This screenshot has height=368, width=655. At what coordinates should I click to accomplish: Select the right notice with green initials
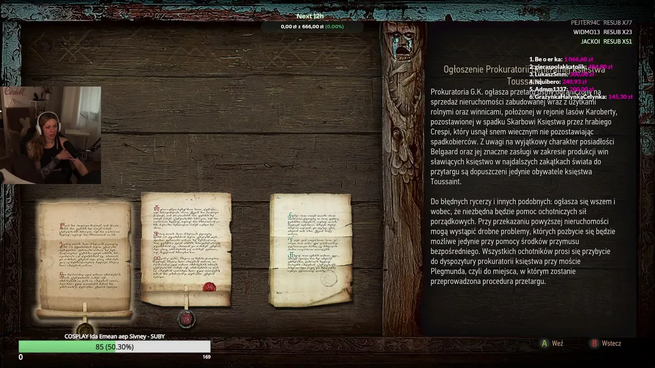pyautogui.click(x=311, y=250)
